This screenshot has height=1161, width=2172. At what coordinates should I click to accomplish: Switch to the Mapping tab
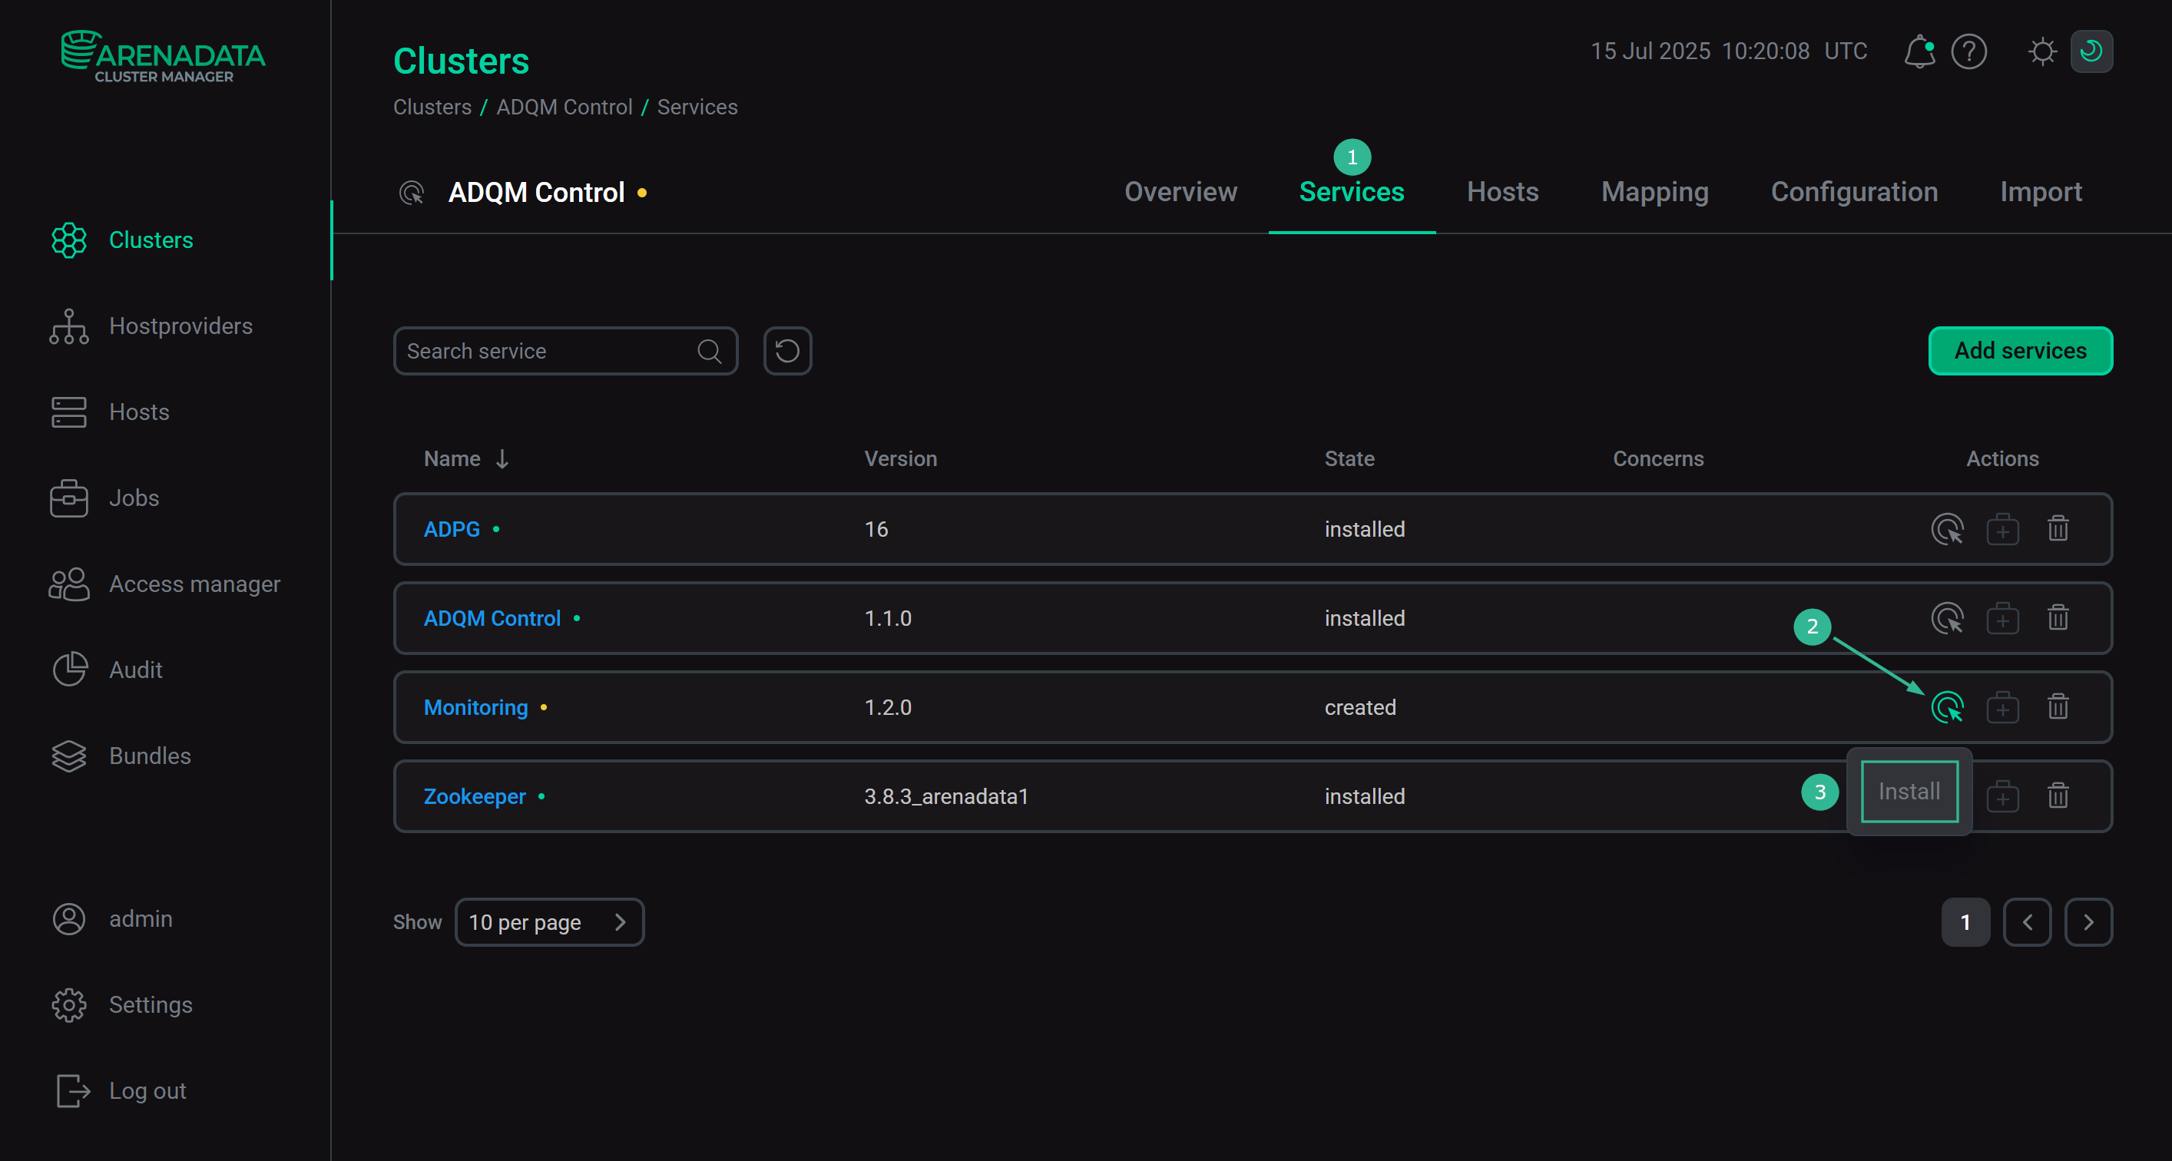click(1654, 192)
